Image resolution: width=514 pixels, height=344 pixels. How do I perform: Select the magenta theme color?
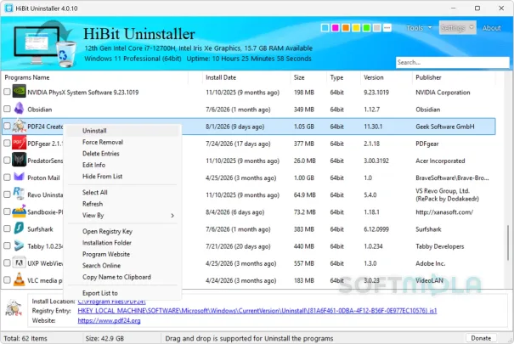tap(336, 28)
